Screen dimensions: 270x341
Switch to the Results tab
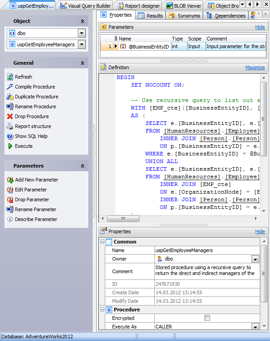[x=150, y=16]
